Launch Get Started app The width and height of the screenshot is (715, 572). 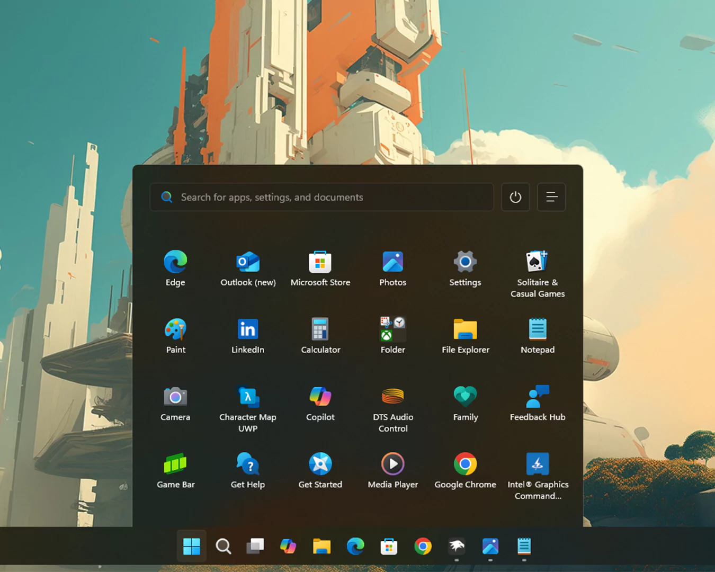320,470
